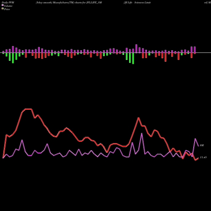Click the 0M volume value label
211x211 pixels.
point(202,145)
